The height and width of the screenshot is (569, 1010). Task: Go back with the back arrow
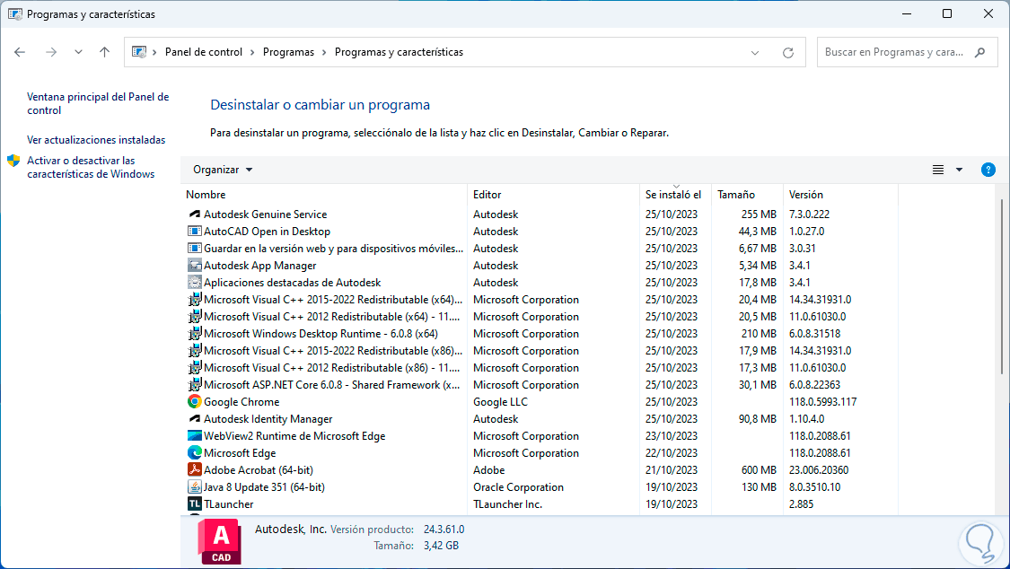tap(20, 52)
